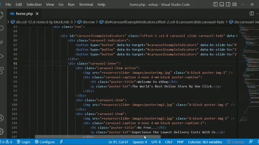This screenshot has width=259, height=145.
Task: Change indentation via Spaces: 4
Action: (140, 142)
